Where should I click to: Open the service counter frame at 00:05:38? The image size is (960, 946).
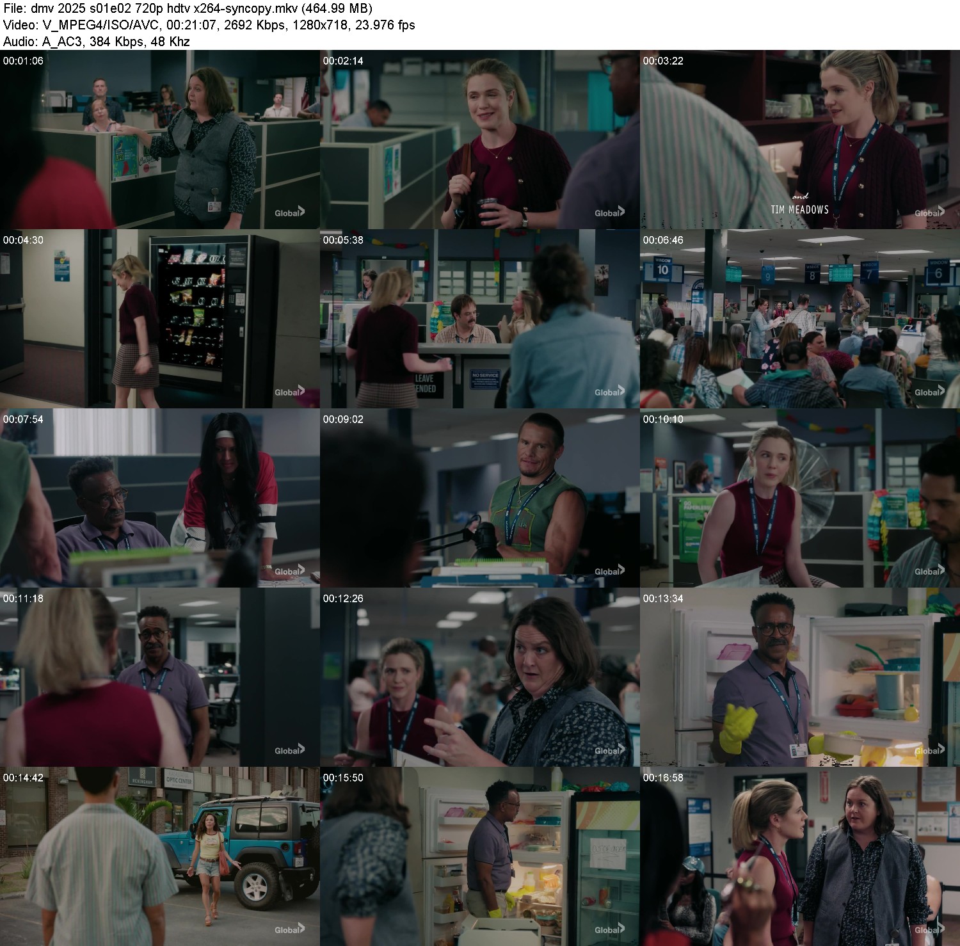(x=480, y=319)
